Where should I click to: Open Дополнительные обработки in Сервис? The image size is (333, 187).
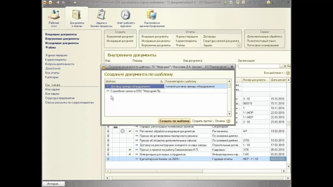click(x=265, y=37)
